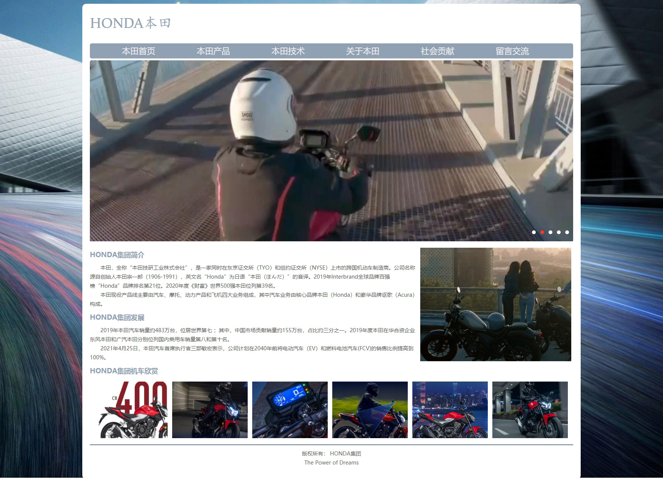
Task: Select the third carousel indicator dot
Action: (550, 232)
